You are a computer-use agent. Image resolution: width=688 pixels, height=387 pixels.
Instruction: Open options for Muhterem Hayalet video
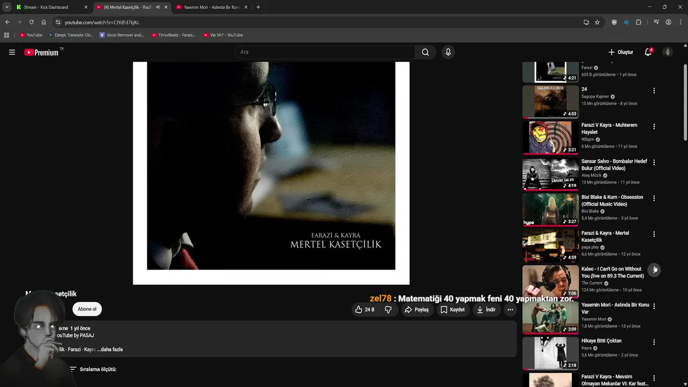pos(654,127)
